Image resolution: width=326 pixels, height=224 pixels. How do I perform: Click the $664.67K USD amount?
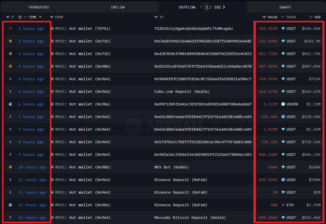pyautogui.click(x=311, y=92)
